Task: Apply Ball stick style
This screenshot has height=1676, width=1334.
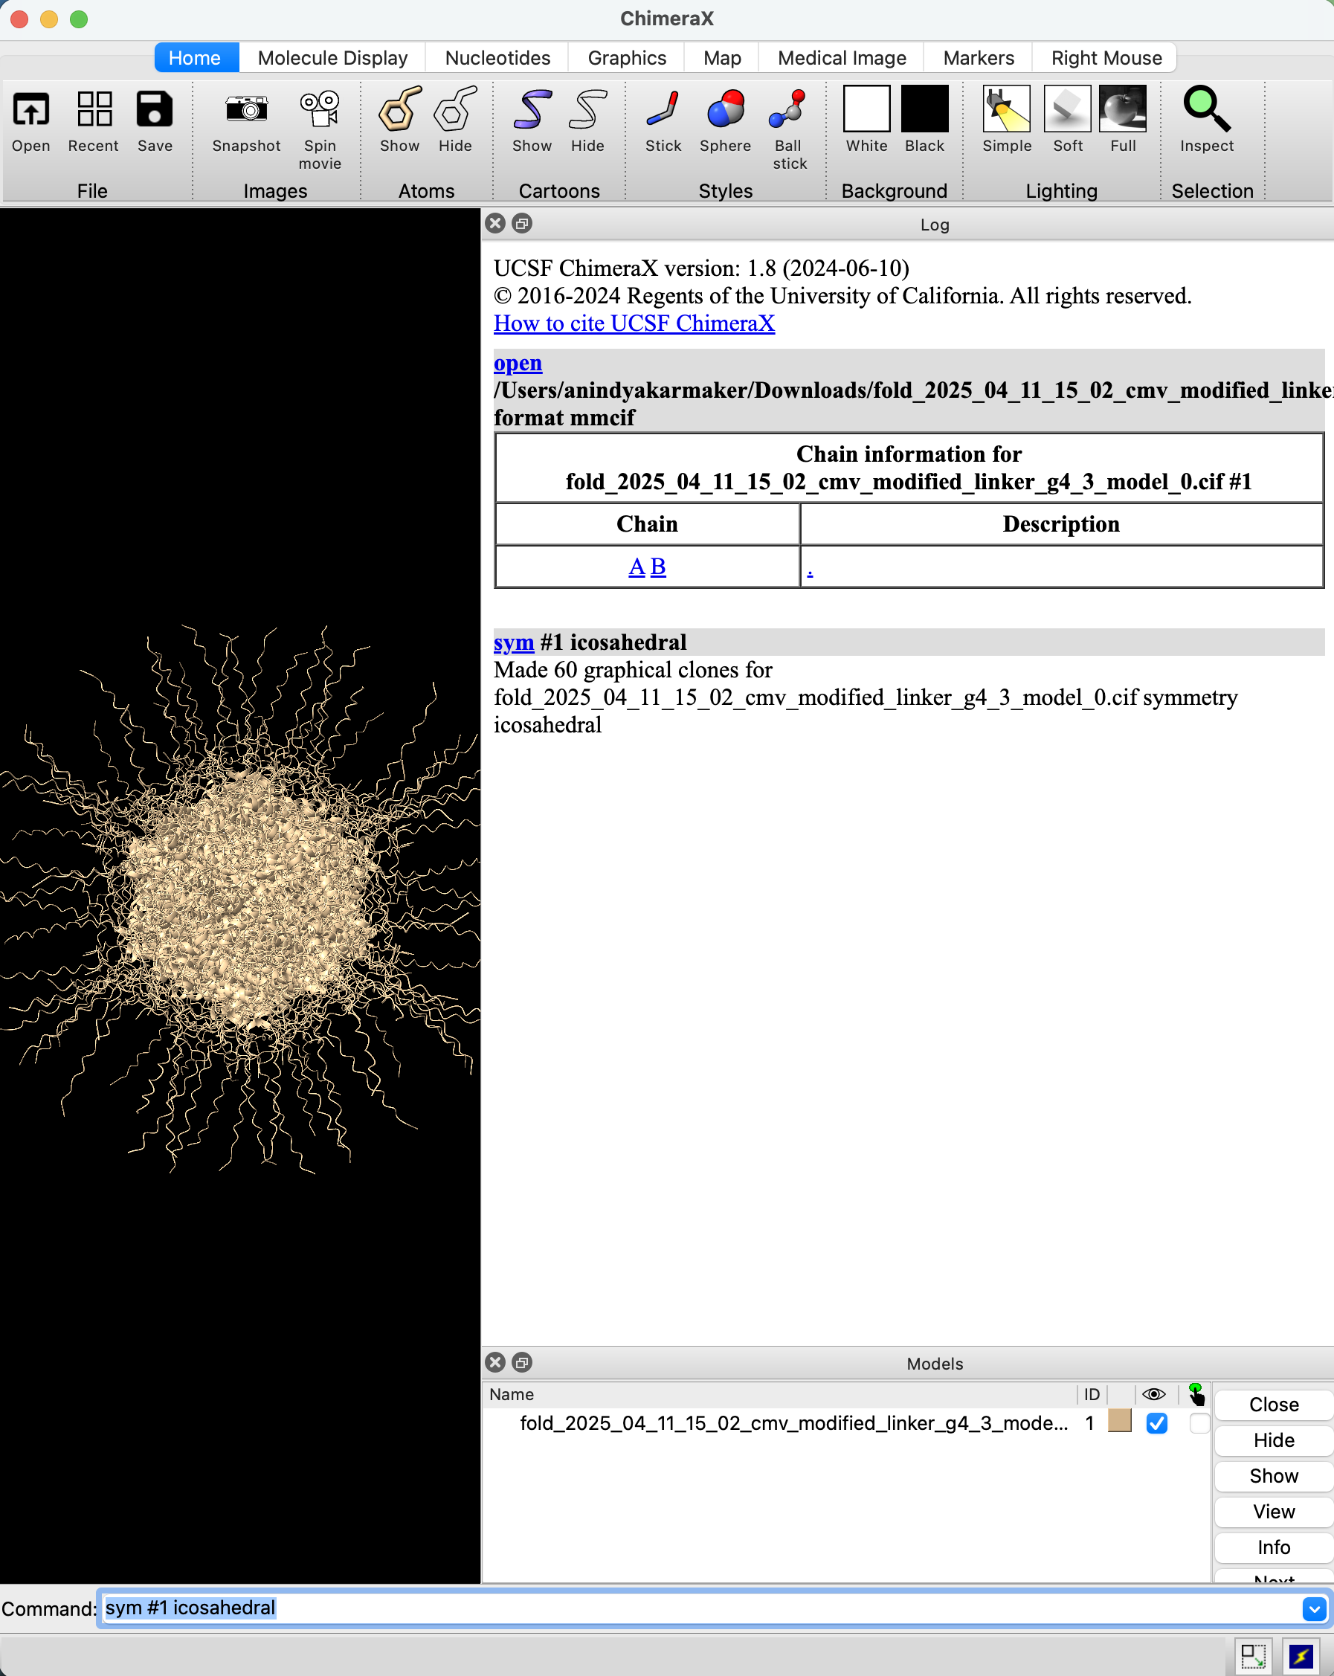Action: click(x=788, y=109)
